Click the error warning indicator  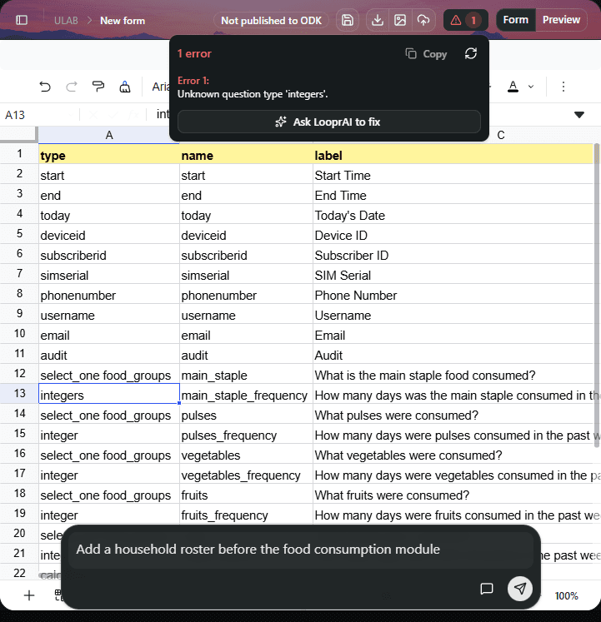click(466, 20)
